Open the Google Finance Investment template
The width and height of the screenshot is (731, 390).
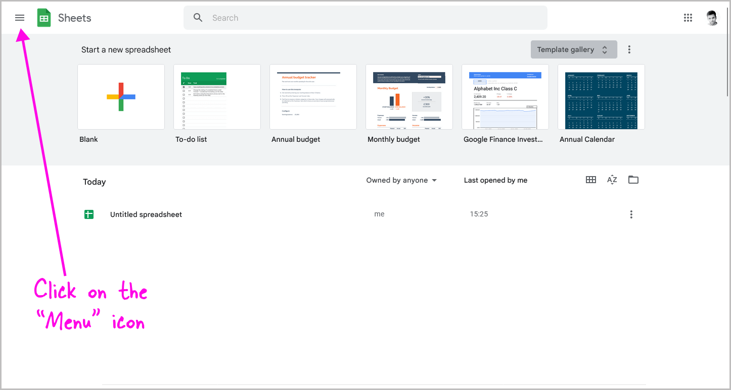pyautogui.click(x=505, y=96)
